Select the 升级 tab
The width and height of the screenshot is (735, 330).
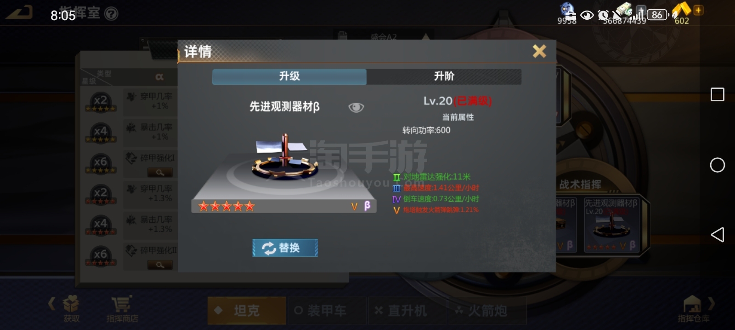(289, 77)
